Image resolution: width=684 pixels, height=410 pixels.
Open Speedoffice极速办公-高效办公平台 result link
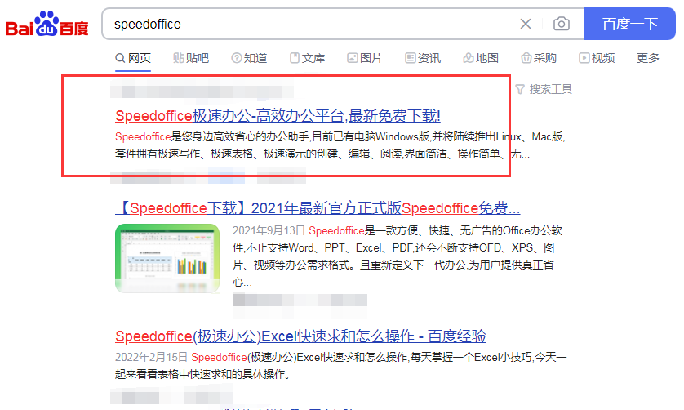[x=278, y=116]
